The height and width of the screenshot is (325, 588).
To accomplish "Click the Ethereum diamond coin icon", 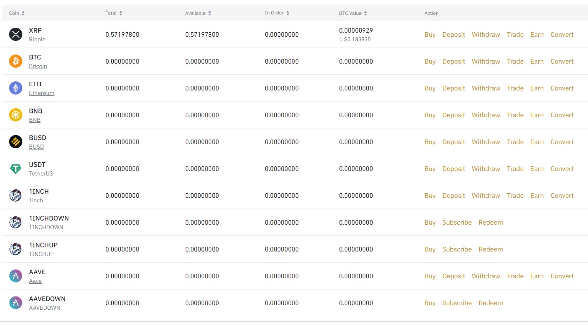I will [x=16, y=88].
